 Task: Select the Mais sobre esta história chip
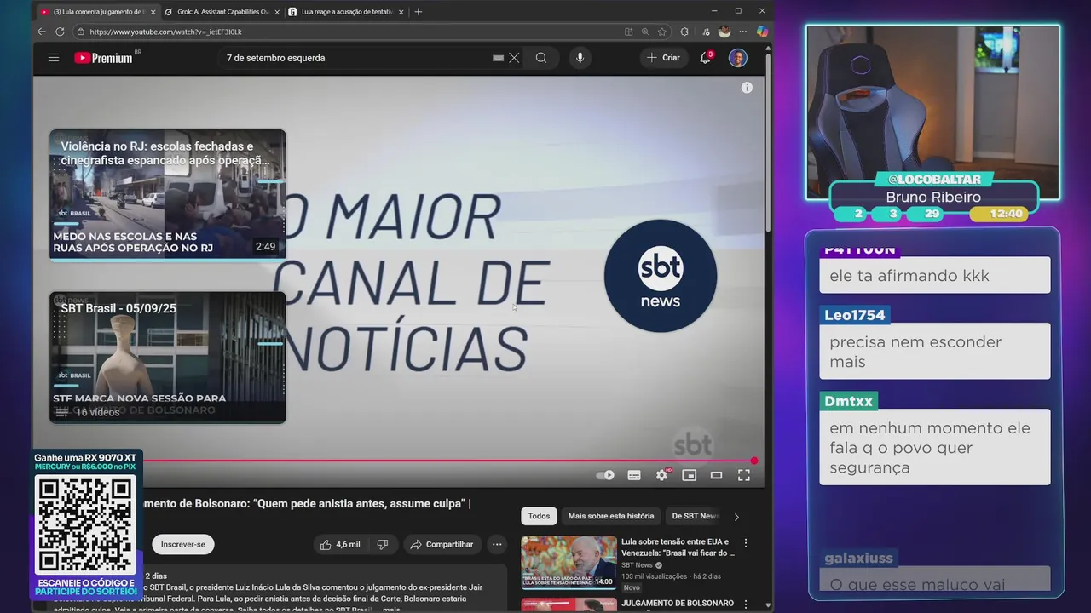point(611,516)
